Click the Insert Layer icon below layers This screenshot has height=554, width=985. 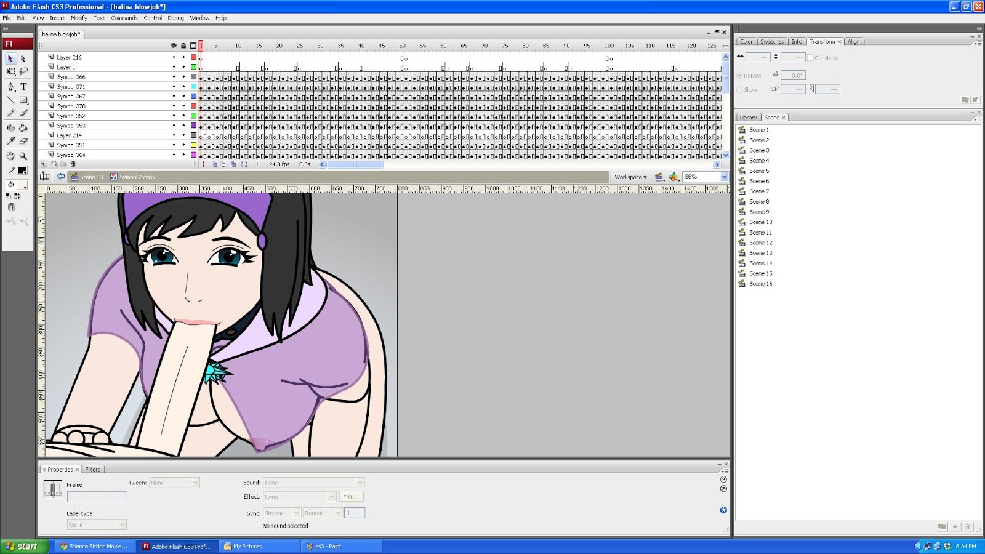pyautogui.click(x=44, y=164)
